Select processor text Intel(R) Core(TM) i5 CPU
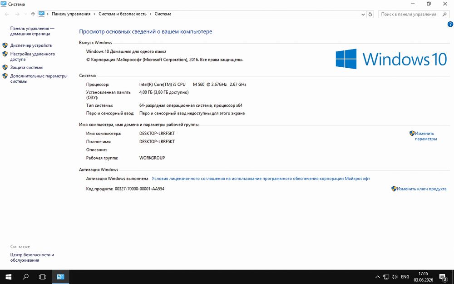The width and height of the screenshot is (454, 284). 162,85
